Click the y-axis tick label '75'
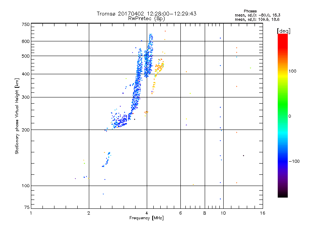Viewport: 309px width, 232px height. click(x=27, y=207)
